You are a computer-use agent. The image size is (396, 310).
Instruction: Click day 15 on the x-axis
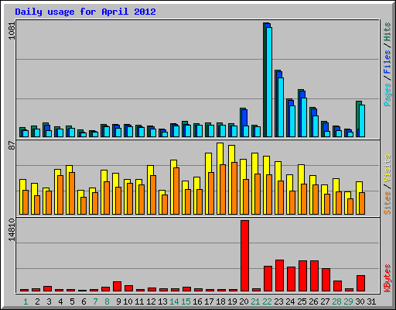click(x=186, y=301)
